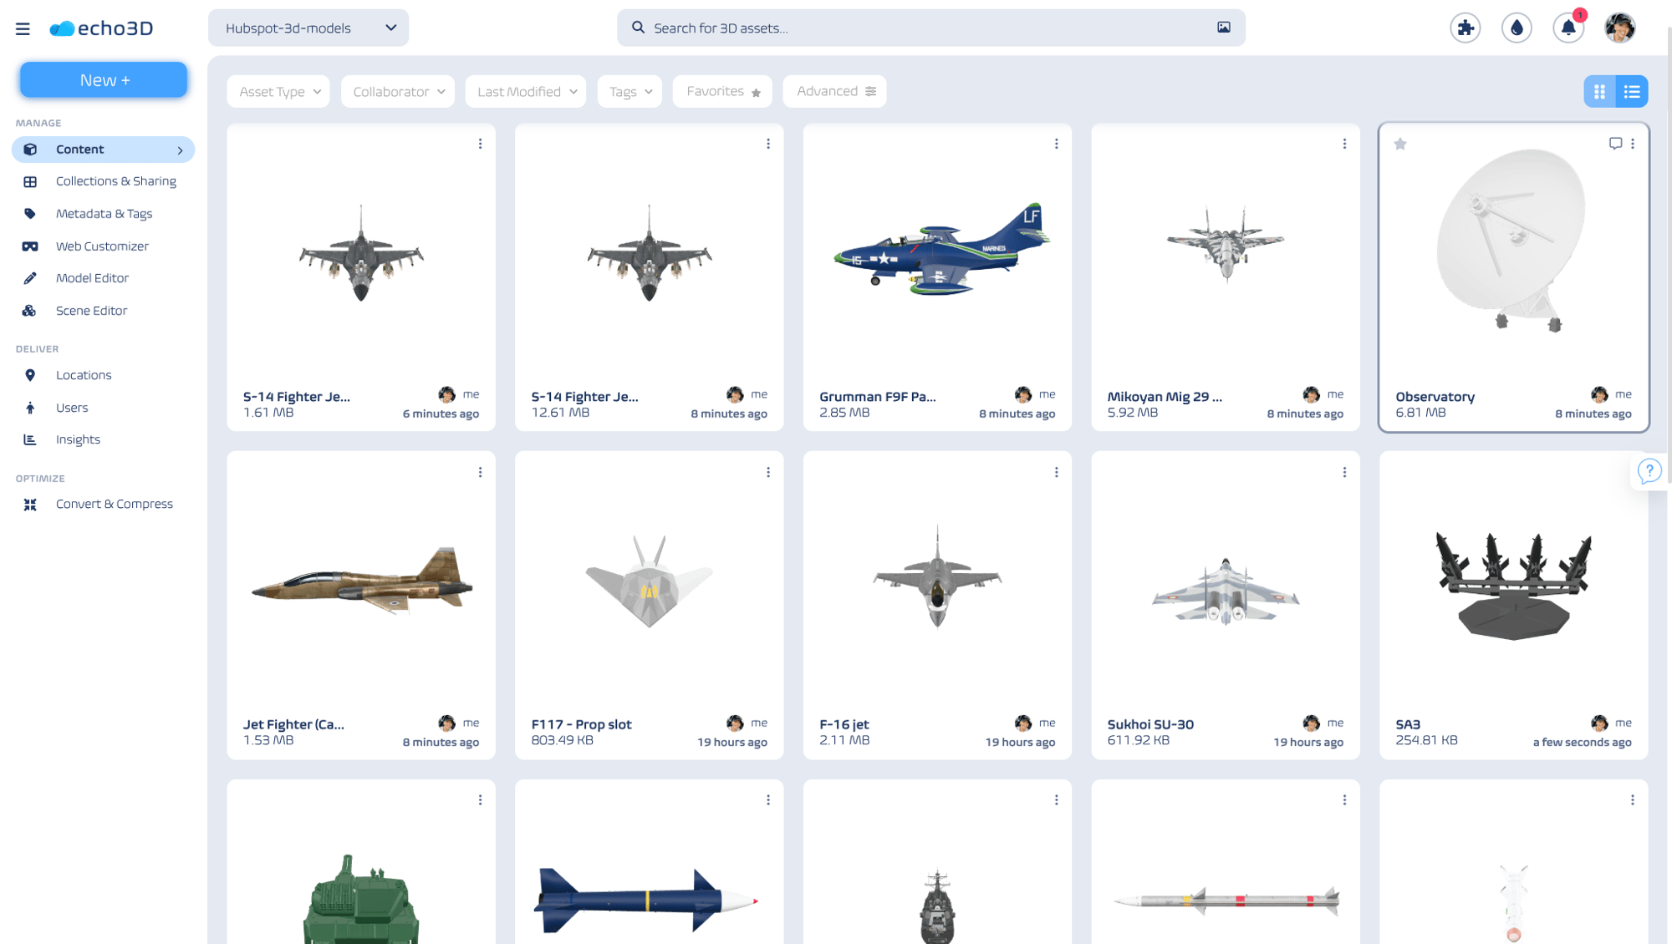Toggle the Favorites filter
This screenshot has height=944, width=1672.
tap(722, 92)
